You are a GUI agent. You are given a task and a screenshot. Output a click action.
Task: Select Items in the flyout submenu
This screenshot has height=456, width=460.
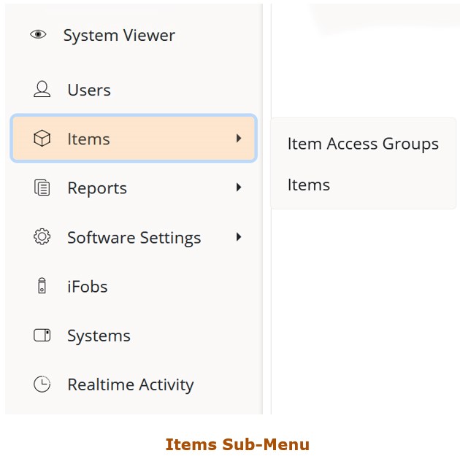pyautogui.click(x=309, y=185)
